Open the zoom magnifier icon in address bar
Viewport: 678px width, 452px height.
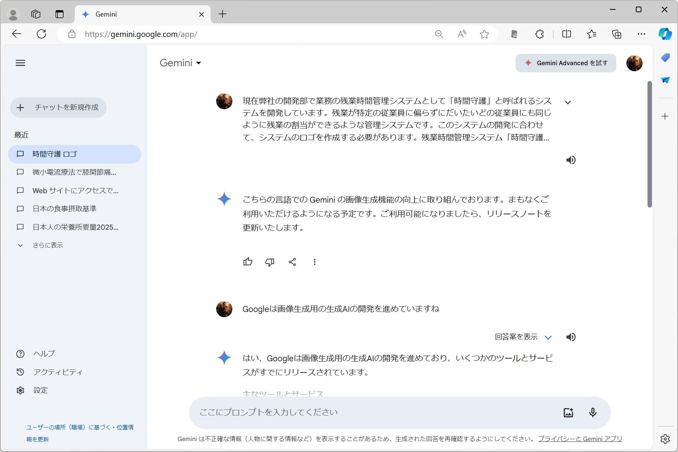[439, 34]
